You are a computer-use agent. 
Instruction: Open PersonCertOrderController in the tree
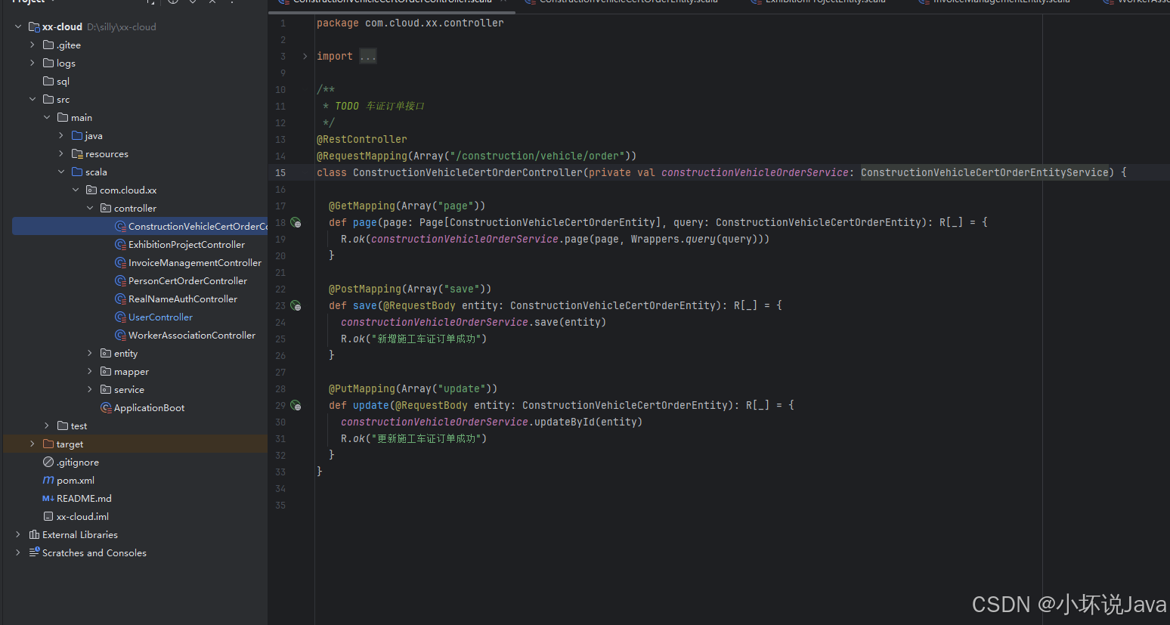(x=187, y=280)
